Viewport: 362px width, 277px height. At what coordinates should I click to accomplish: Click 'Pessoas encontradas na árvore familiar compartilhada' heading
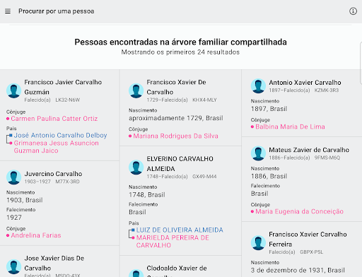181,42
